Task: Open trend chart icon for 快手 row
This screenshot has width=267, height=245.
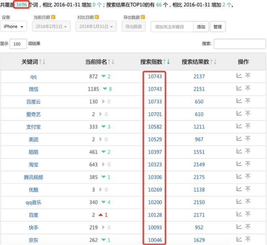Action: [x=239, y=227]
